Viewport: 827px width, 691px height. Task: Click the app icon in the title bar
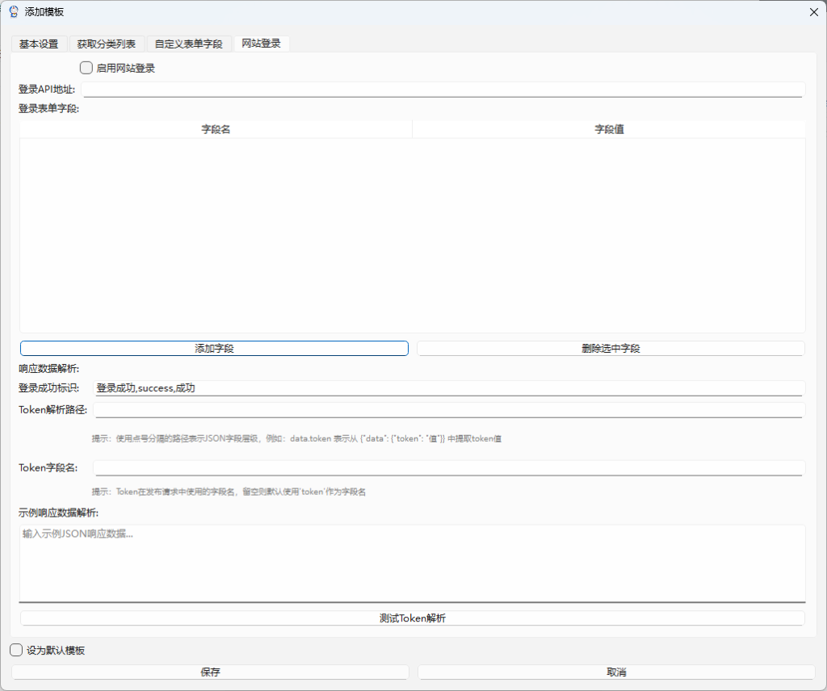tap(13, 11)
